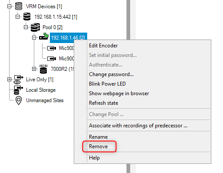Expand the Live Only node
This screenshot has width=223, height=173.
tap(9, 80)
